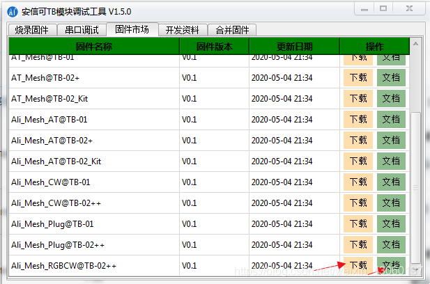The width and height of the screenshot is (430, 284).
Task: Select the 固件市场 tab
Action: click(132, 29)
